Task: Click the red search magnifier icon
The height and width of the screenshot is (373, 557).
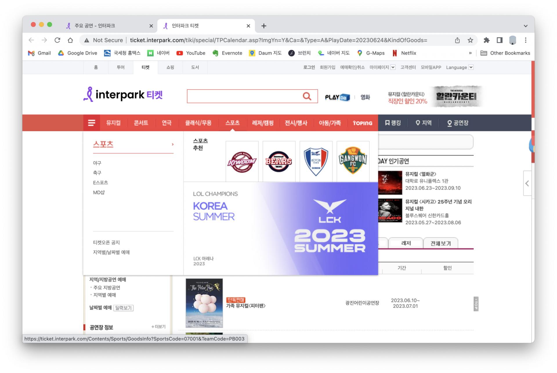Action: (307, 96)
